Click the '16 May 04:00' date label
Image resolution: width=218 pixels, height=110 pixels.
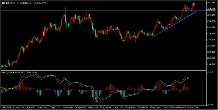(x=180, y=107)
